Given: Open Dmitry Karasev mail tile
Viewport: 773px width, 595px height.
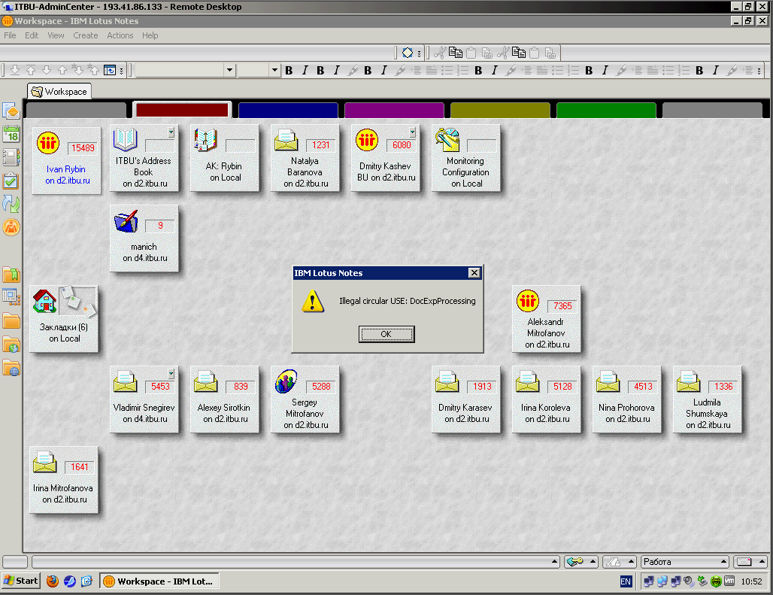Looking at the screenshot, I should 466,399.
